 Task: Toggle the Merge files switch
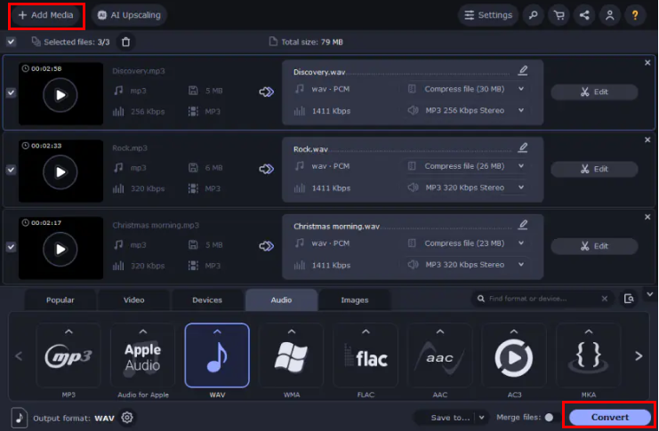pyautogui.click(x=549, y=418)
